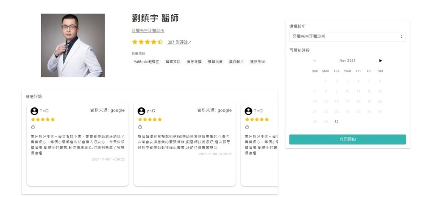Click y○C's user avatar icon
434x197 pixels.
pyautogui.click(x=142, y=111)
